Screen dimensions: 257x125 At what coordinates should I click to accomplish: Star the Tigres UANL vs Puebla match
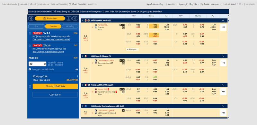point(93,27)
